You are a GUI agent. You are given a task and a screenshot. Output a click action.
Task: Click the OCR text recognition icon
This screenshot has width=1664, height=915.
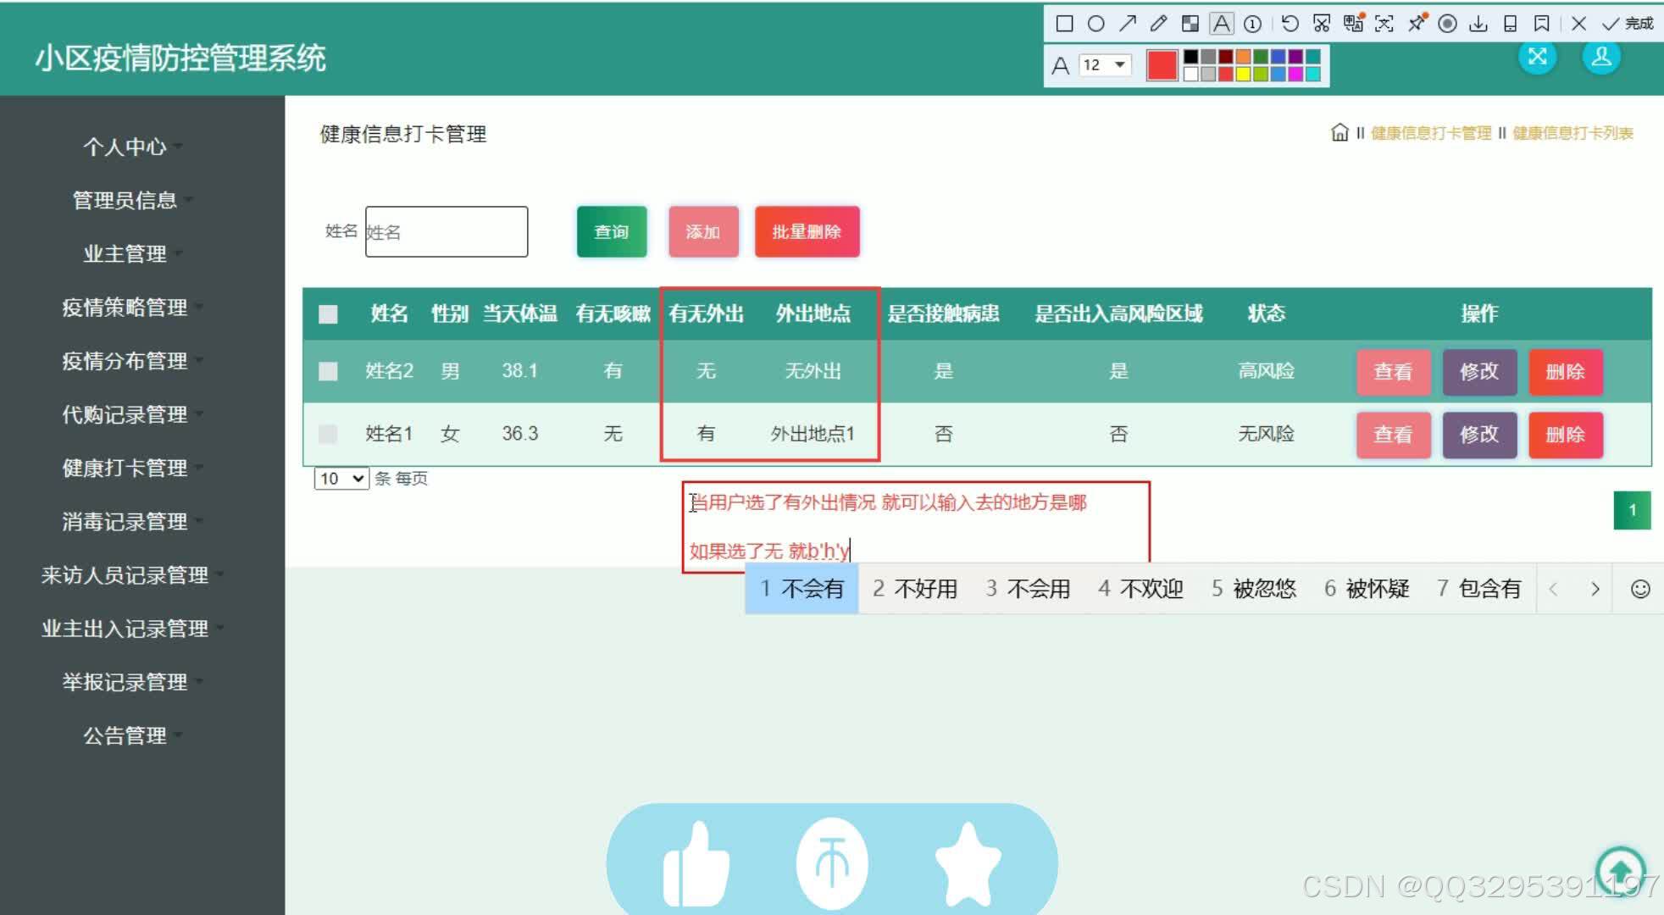point(1384,24)
